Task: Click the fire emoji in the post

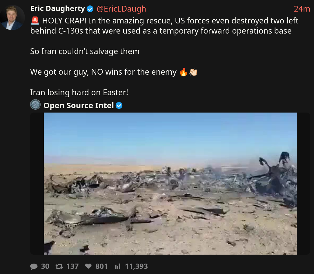Action: (184, 72)
